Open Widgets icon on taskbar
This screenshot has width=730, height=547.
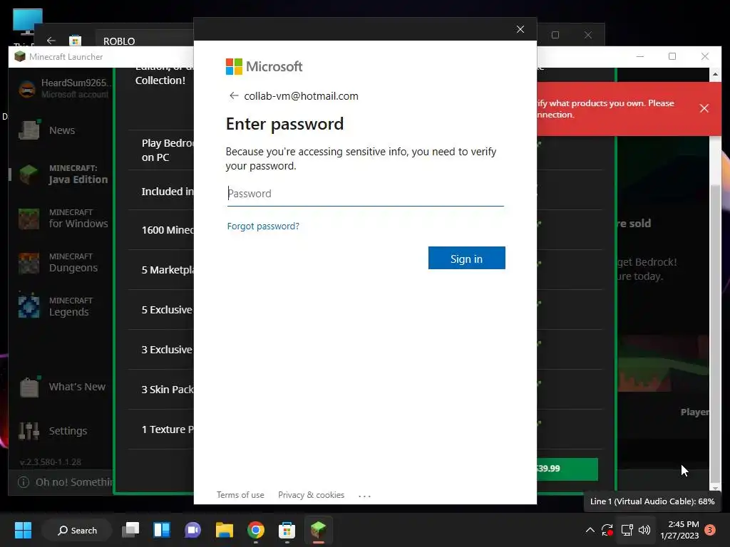162,530
